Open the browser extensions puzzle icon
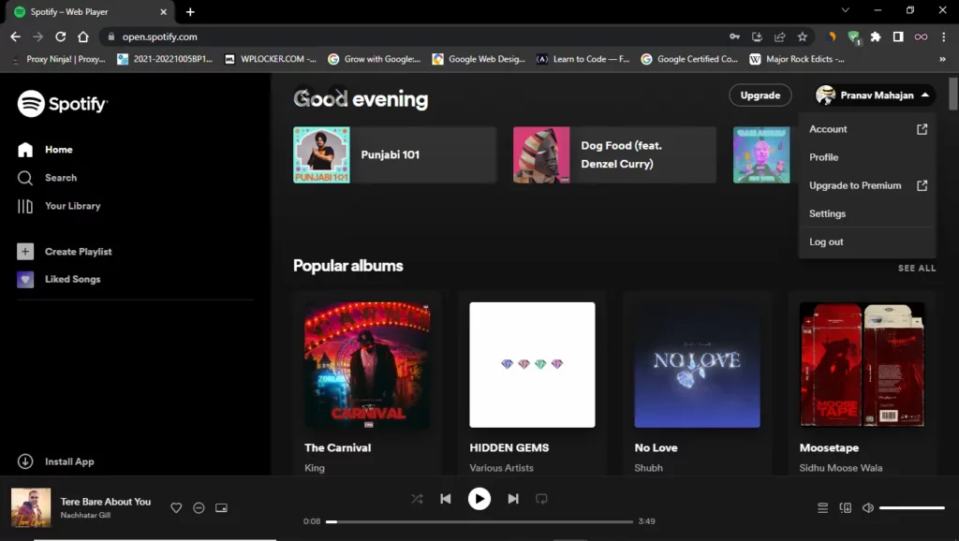959x541 pixels. 876,37
